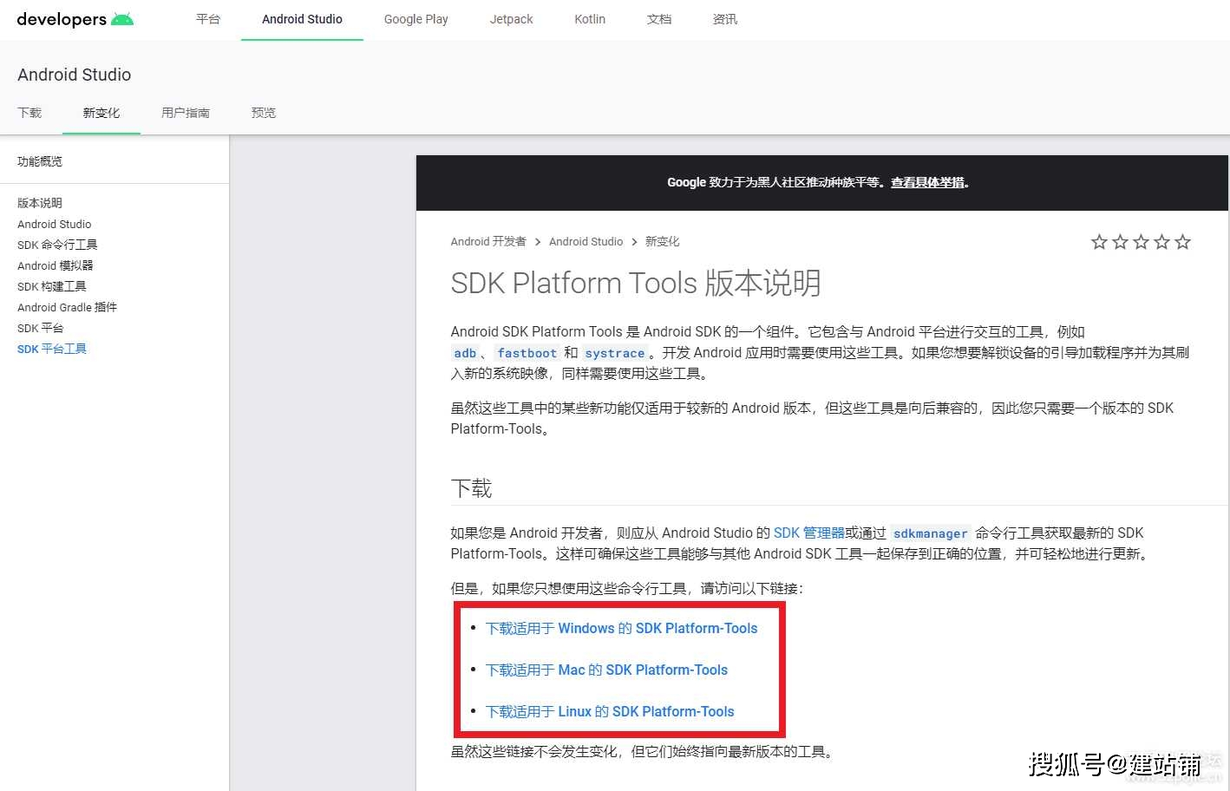Click the Android developers logo
The height and width of the screenshot is (791, 1230).
[x=75, y=19]
